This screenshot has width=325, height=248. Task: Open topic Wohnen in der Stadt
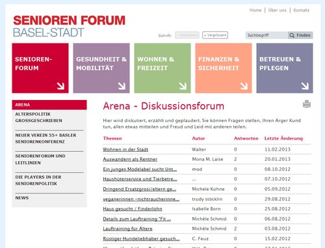pyautogui.click(x=125, y=149)
